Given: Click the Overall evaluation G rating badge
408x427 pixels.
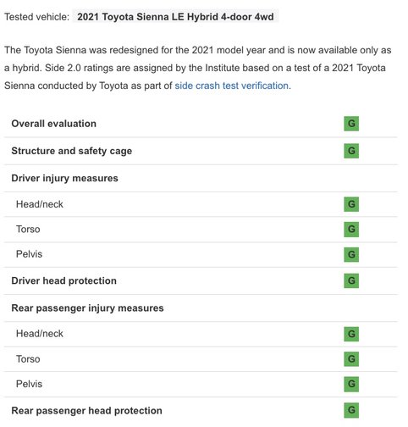Looking at the screenshot, I should (351, 124).
